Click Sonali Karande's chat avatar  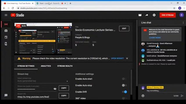[x=143, y=44]
